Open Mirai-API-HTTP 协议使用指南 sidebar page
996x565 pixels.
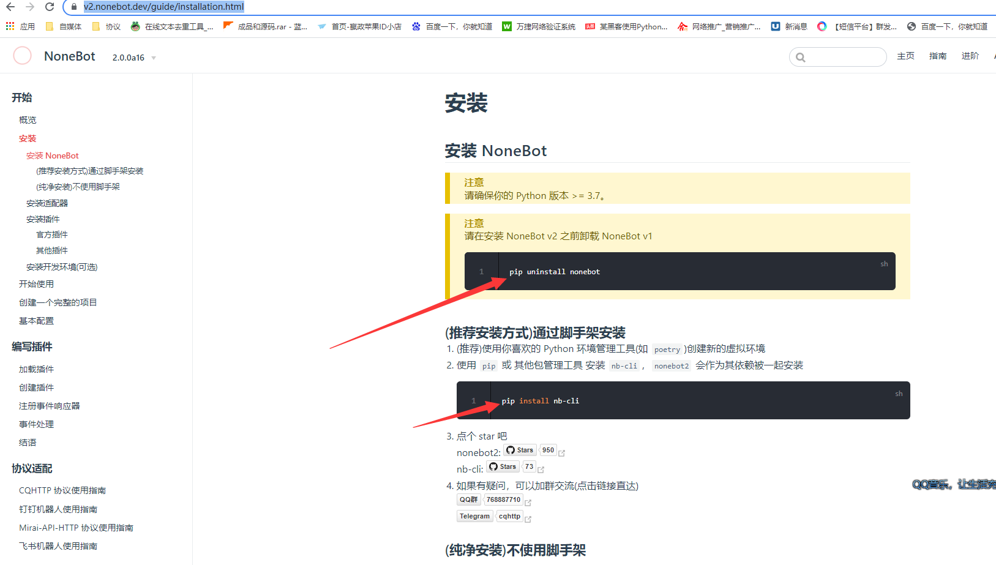point(76,528)
